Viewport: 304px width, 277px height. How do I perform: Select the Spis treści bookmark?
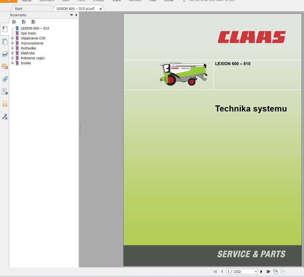(29, 33)
